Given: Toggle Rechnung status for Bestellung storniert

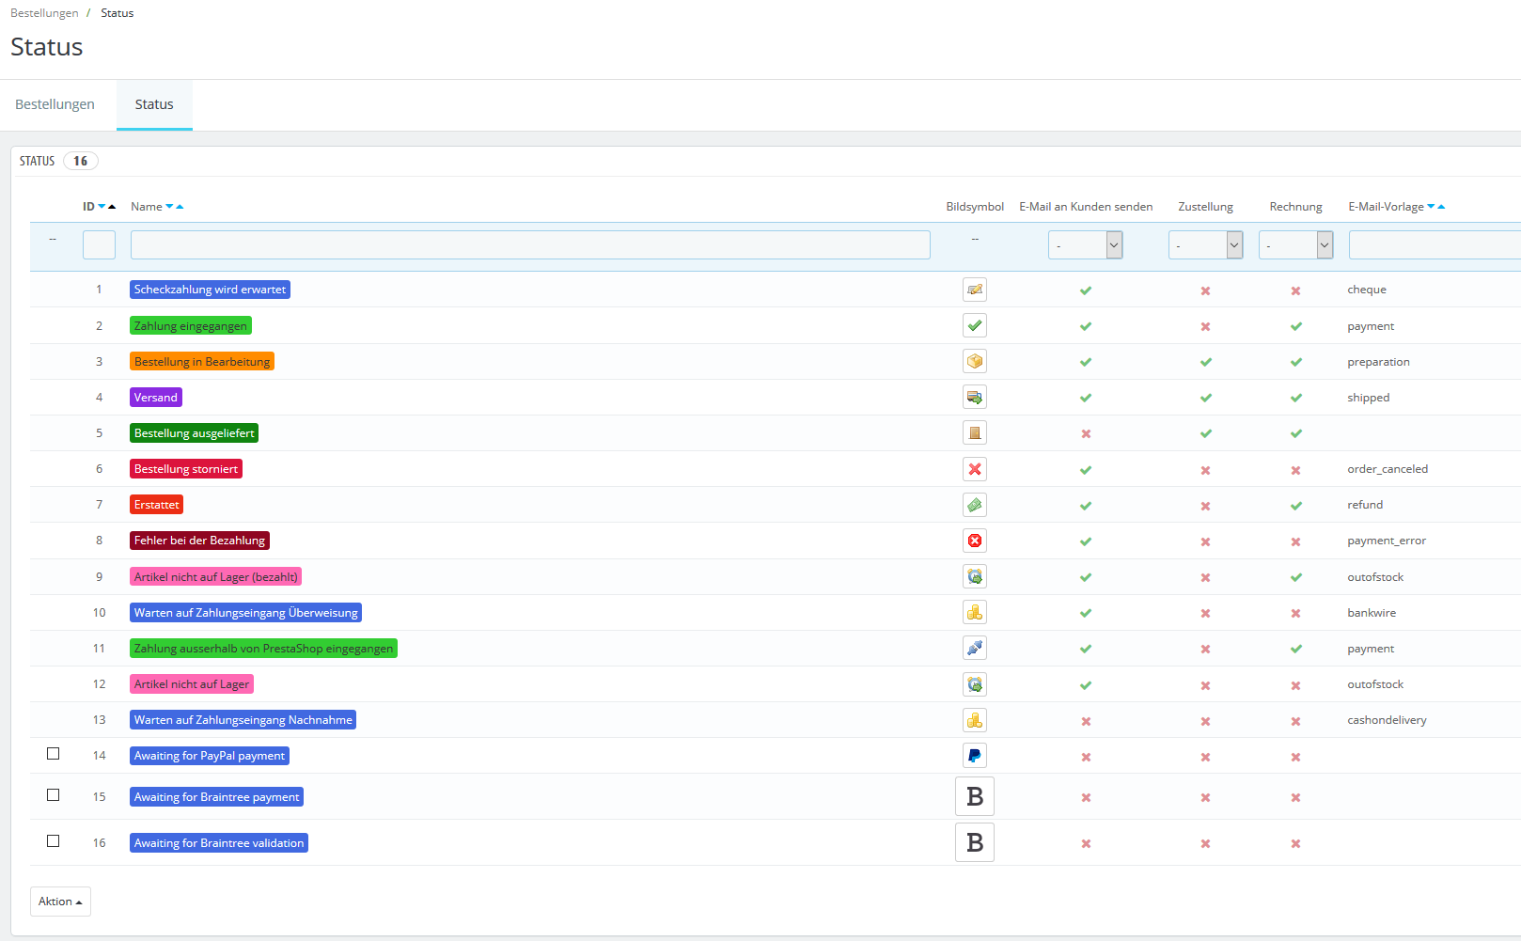Looking at the screenshot, I should pos(1295,471).
